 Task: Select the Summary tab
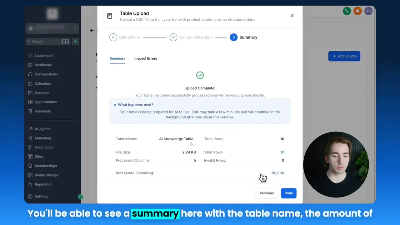point(117,58)
